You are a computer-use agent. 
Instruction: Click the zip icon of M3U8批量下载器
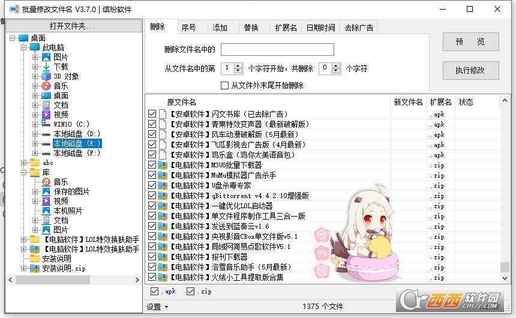(162, 165)
